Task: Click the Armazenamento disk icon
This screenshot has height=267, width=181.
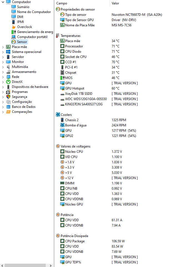Action: click(x=8, y=72)
